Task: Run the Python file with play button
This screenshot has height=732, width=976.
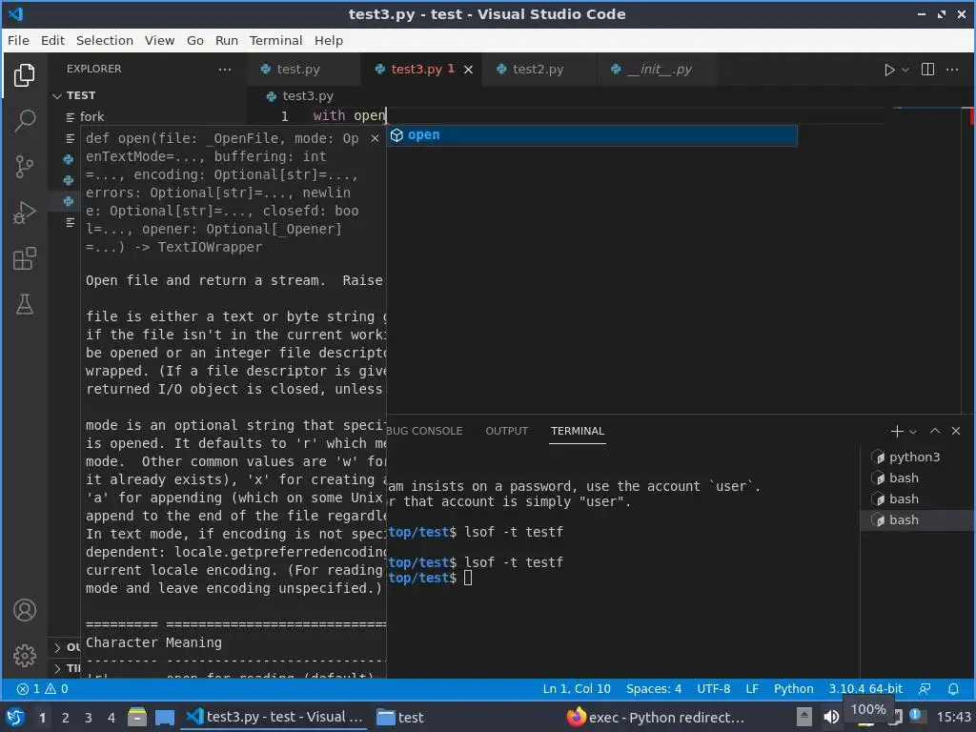Action: (889, 70)
